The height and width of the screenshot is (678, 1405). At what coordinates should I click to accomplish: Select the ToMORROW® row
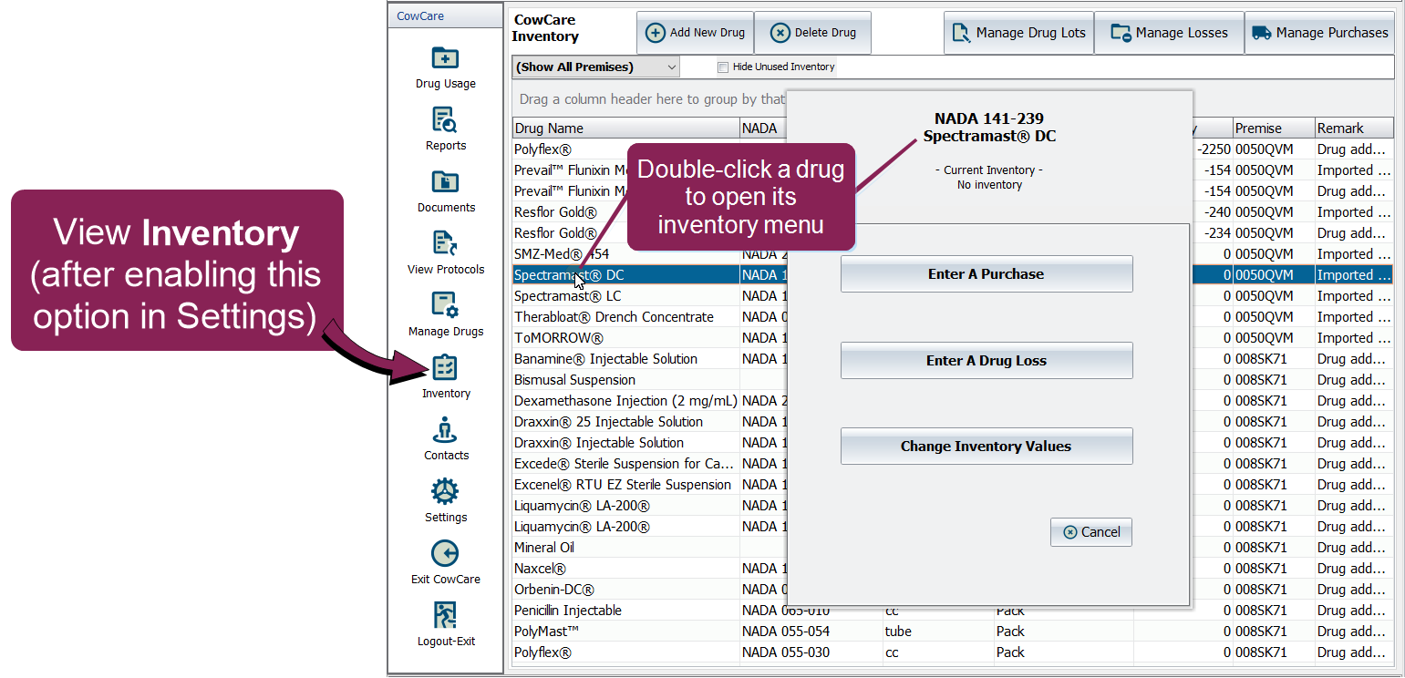click(953, 338)
